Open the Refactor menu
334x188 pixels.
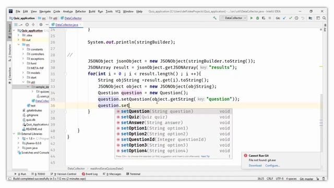click(80, 11)
